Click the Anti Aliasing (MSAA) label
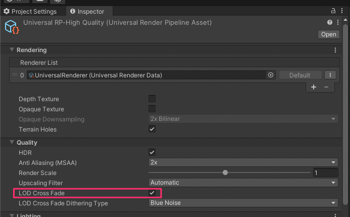Viewport: 350px width, 217px height. [48, 163]
